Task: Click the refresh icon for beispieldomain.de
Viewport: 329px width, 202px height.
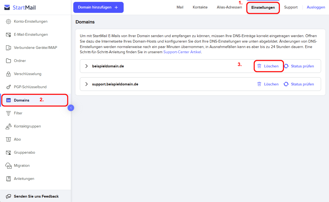Action: pyautogui.click(x=286, y=66)
